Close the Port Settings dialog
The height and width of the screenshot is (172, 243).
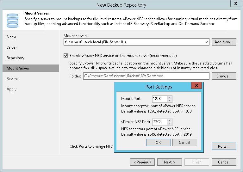(x=196, y=86)
